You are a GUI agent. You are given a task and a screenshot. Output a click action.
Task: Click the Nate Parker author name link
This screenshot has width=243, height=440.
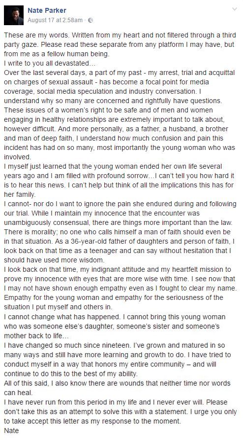(x=47, y=11)
